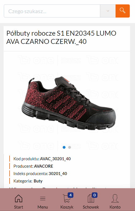Viewport: 135px width, 211px height.
Task: Focus the 'Czego szukasz...' search field
Action: pyautogui.click(x=52, y=11)
